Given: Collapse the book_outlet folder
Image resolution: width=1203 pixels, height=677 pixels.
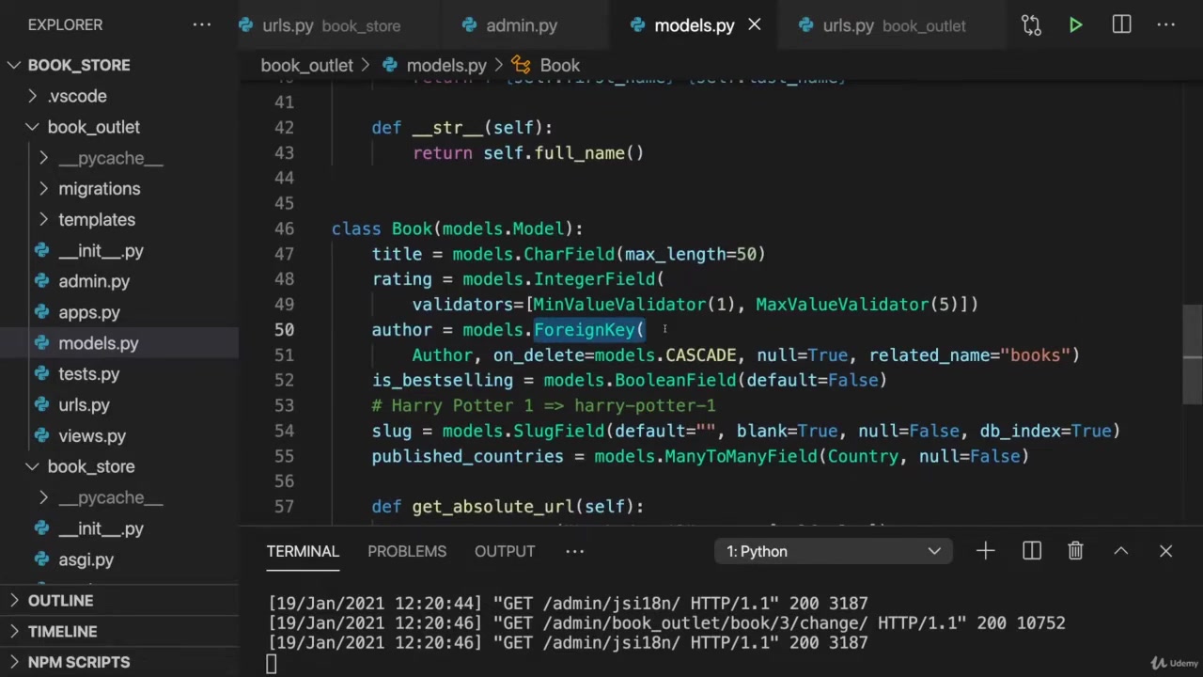Looking at the screenshot, I should 93,127.
